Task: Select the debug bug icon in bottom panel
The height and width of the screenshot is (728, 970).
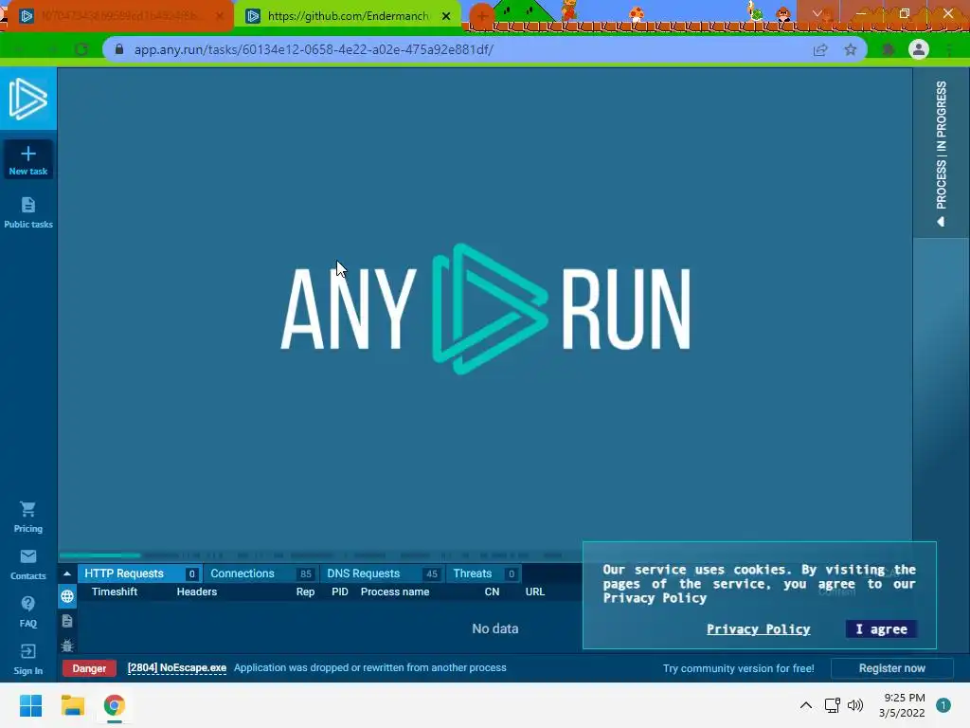Action: (x=67, y=646)
